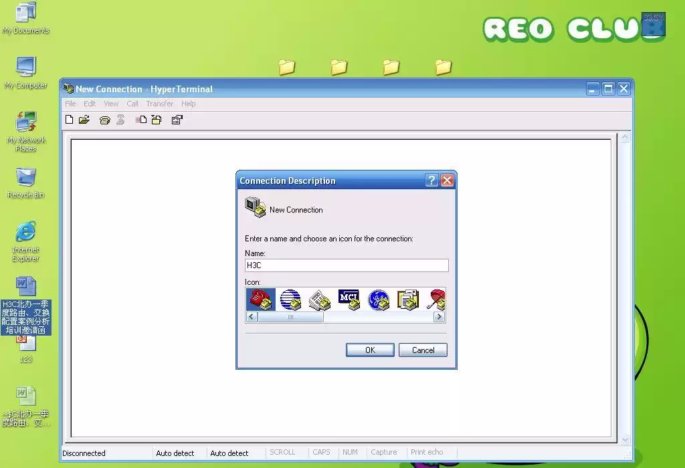Click the New file toolbar icon
Viewport: 685px width, 468px height.
click(x=69, y=120)
